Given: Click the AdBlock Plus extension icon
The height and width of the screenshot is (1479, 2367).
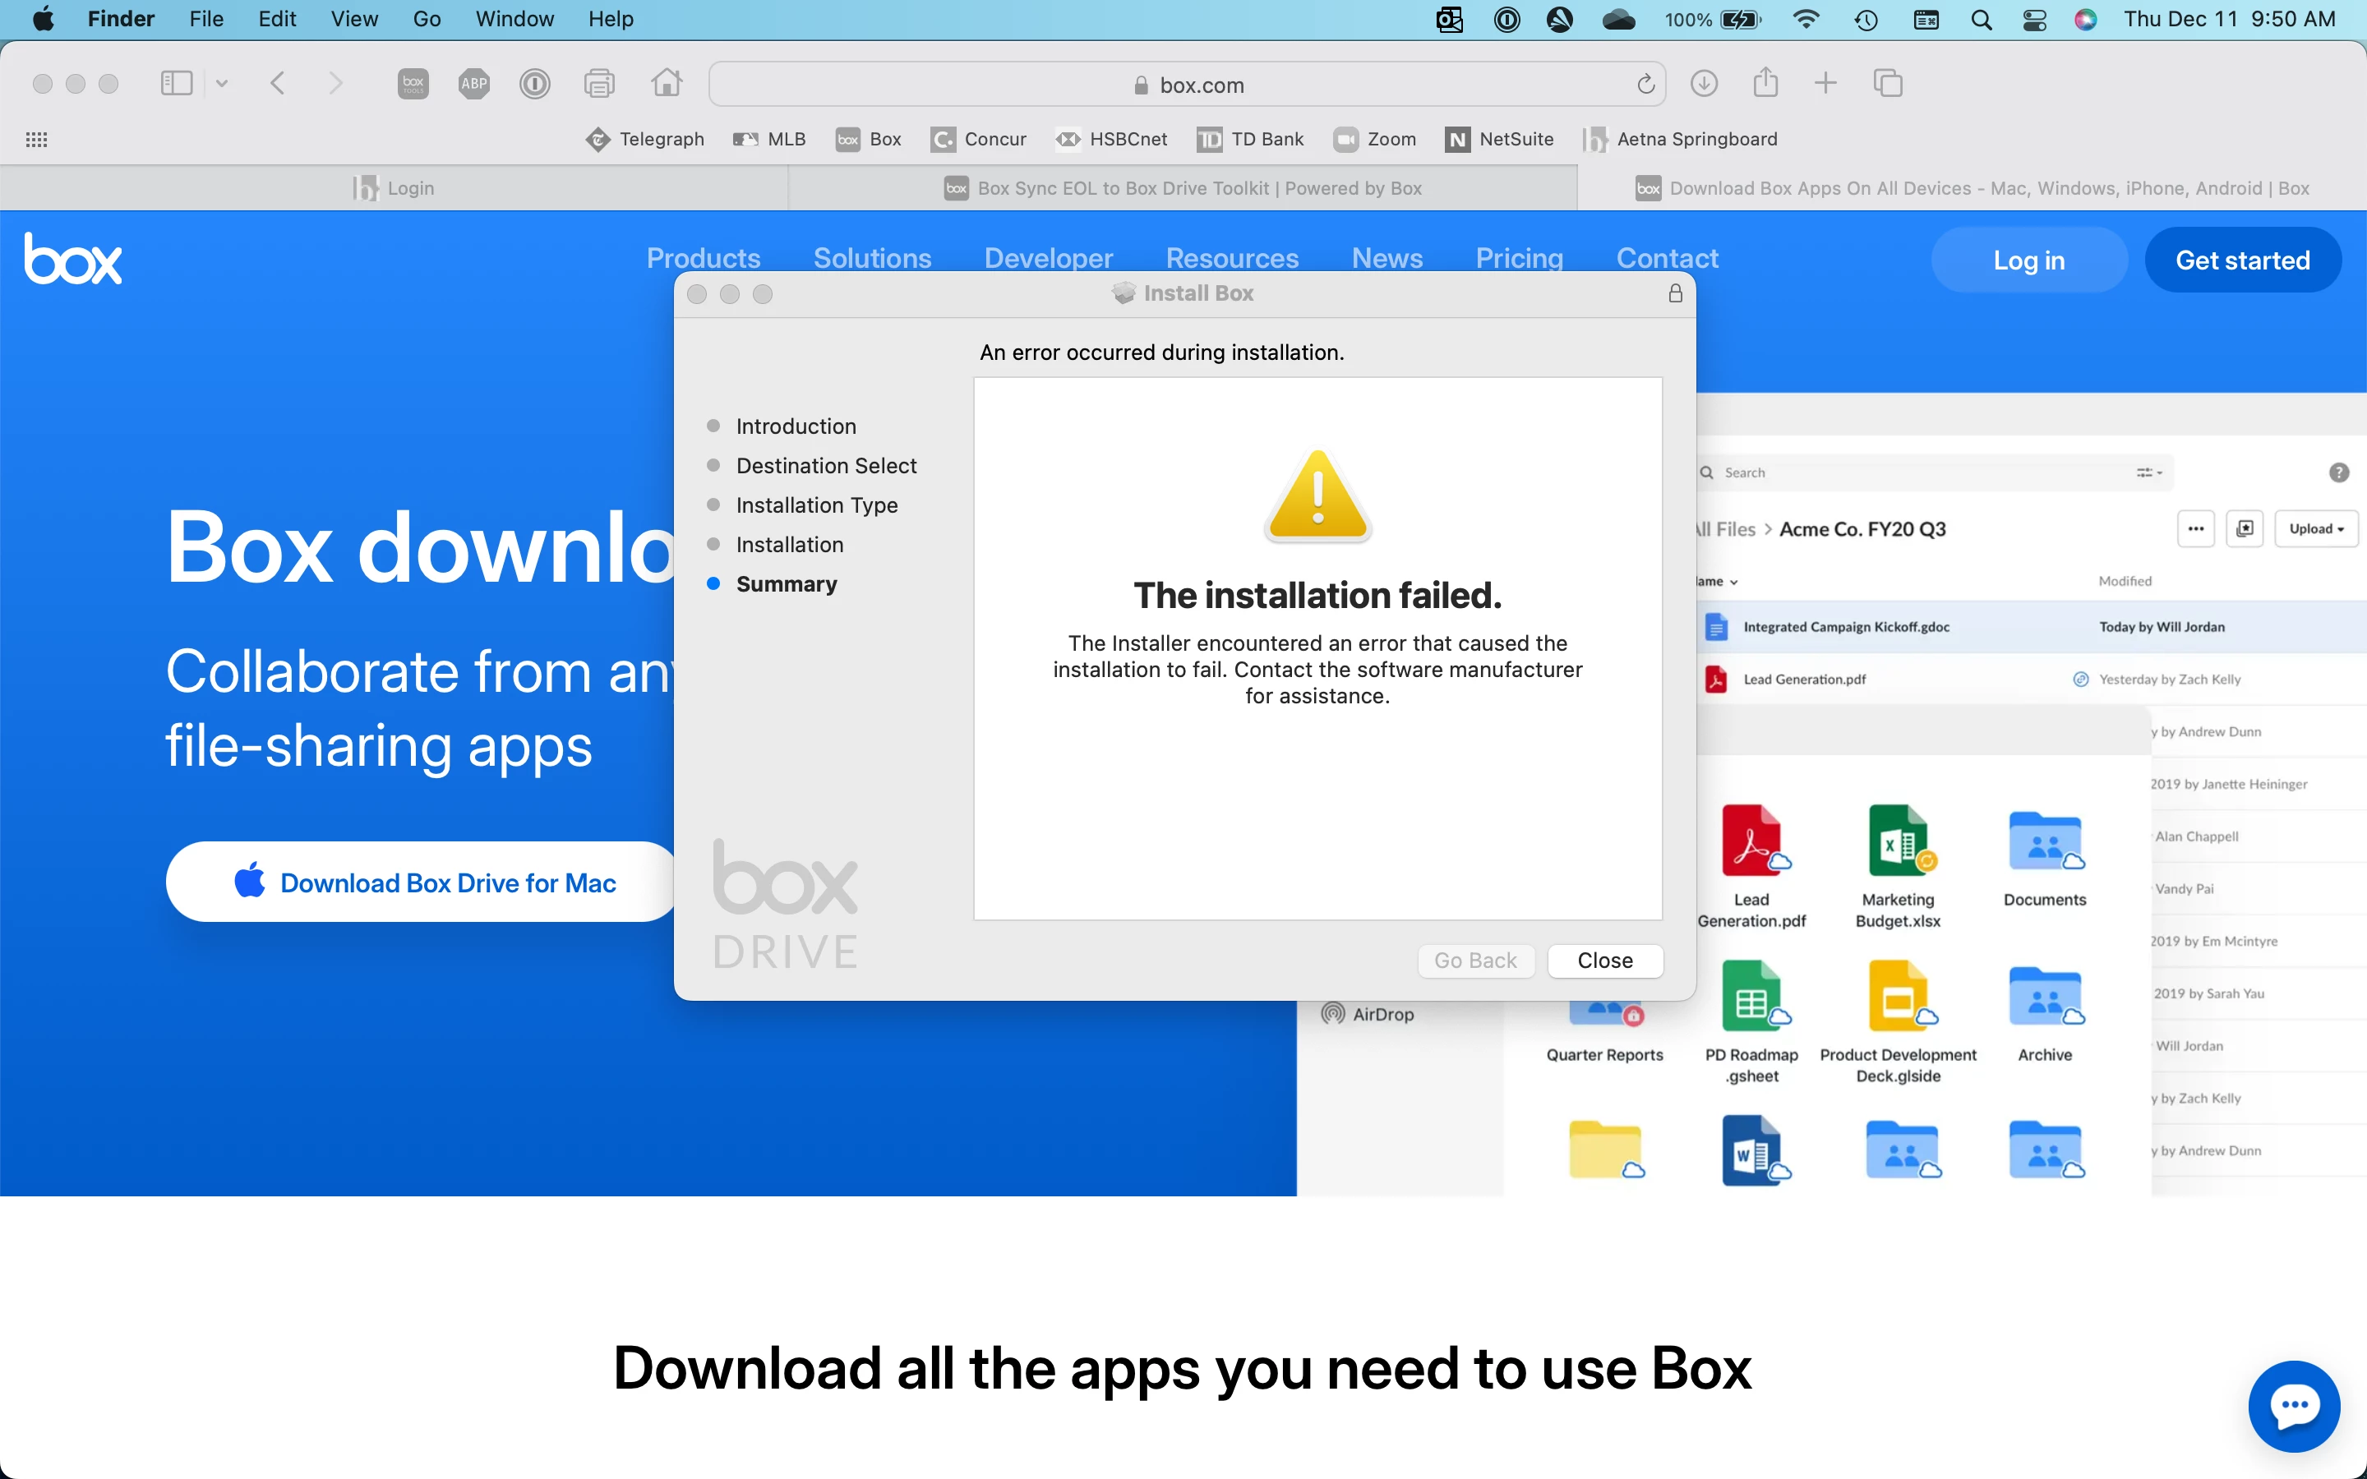Looking at the screenshot, I should (474, 83).
